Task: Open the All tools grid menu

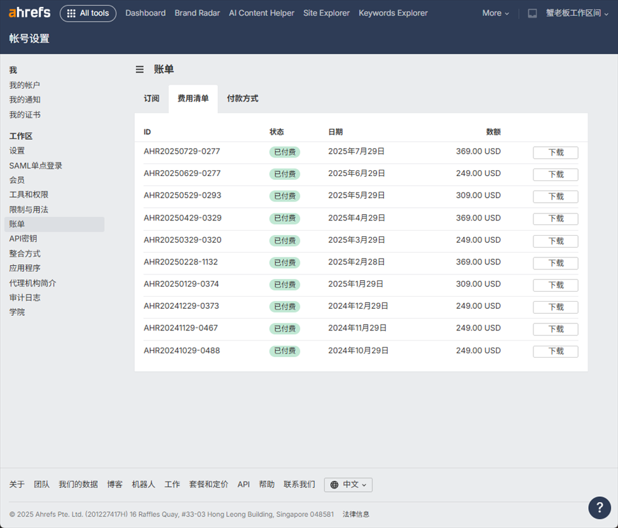Action: (88, 13)
